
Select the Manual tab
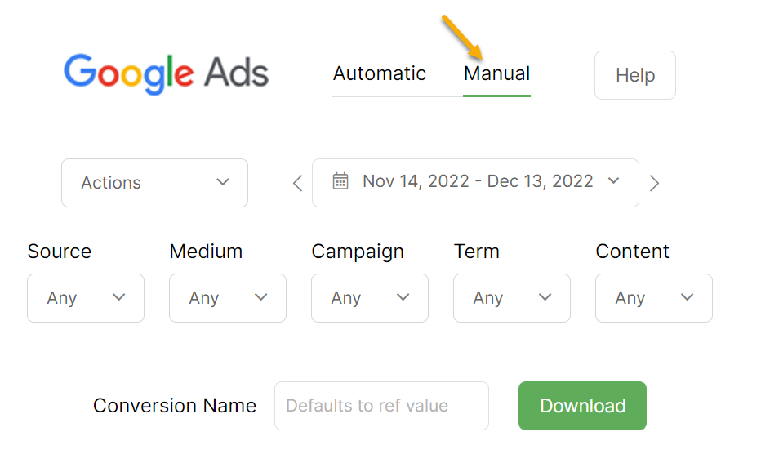(x=496, y=74)
